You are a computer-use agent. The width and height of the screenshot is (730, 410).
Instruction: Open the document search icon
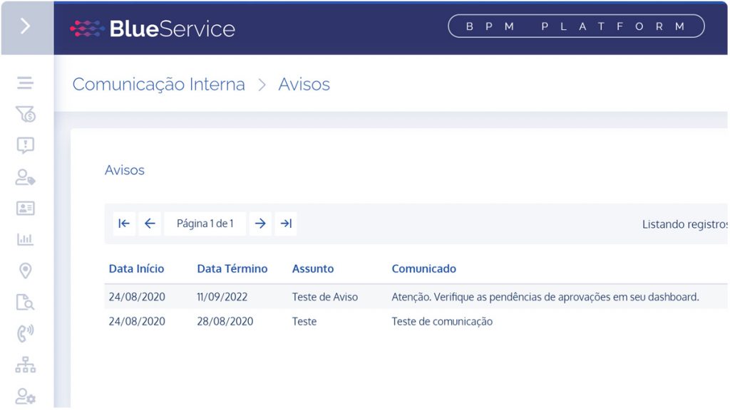click(26, 302)
